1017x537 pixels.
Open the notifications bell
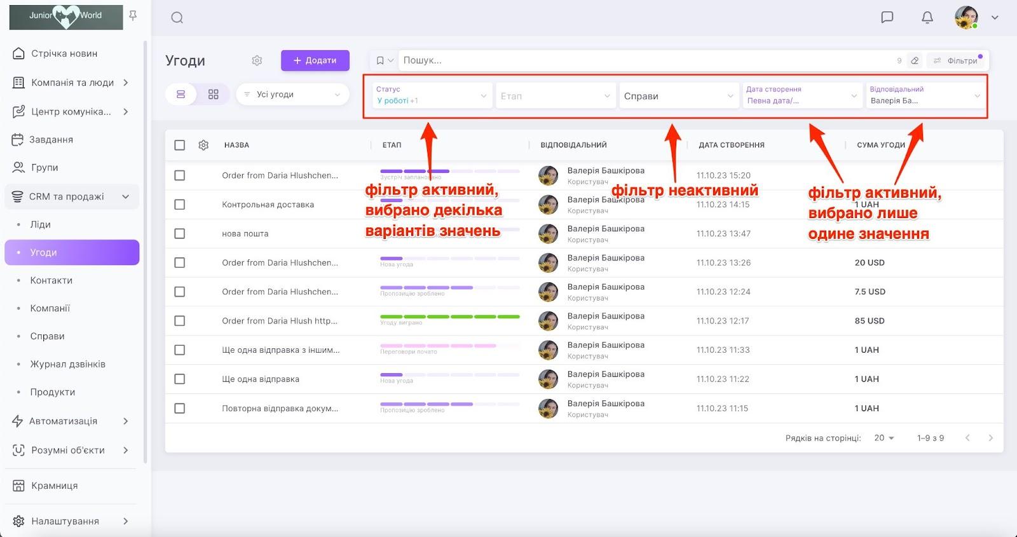[927, 17]
